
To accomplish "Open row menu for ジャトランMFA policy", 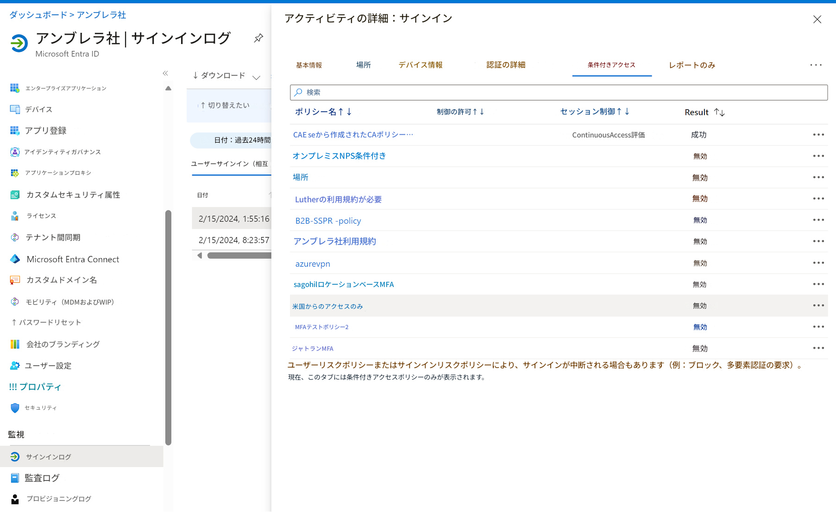I will tap(818, 348).
